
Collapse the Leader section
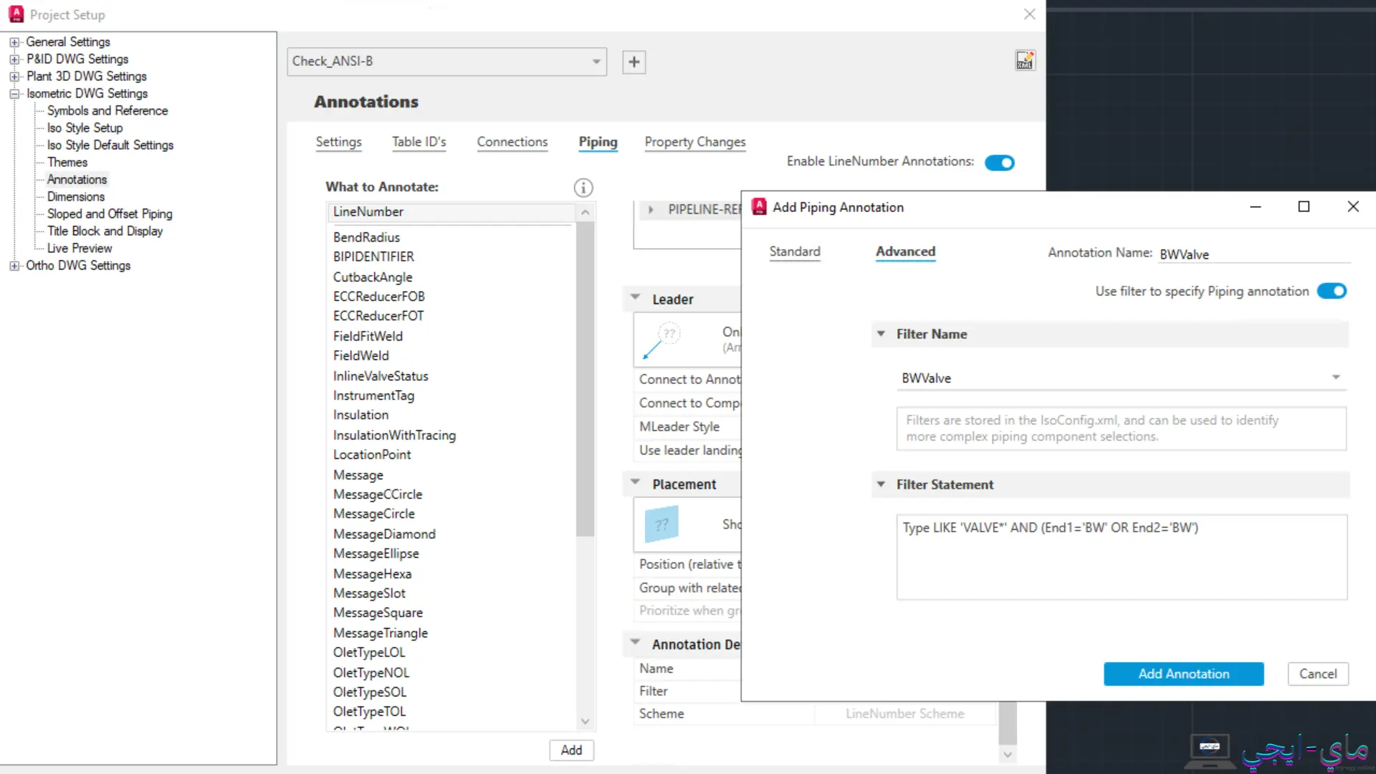pyautogui.click(x=635, y=297)
